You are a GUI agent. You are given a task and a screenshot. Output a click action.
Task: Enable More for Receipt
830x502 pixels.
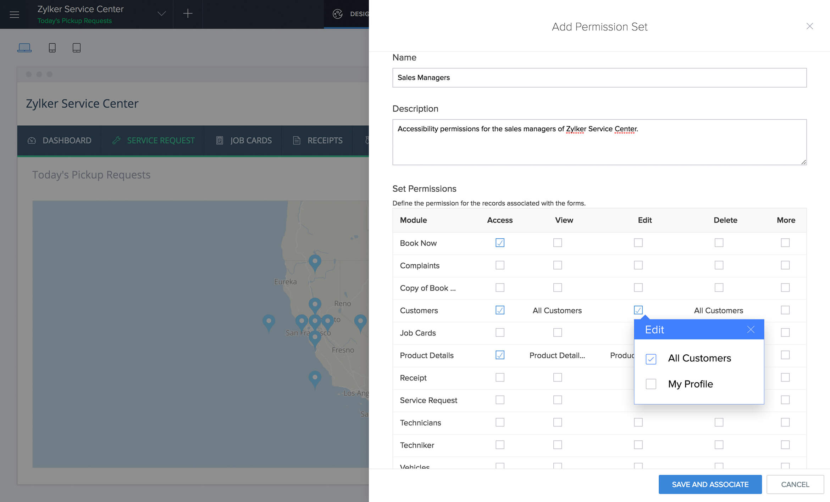(x=785, y=377)
